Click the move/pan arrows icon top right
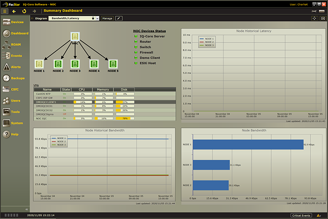 pos(314,18)
